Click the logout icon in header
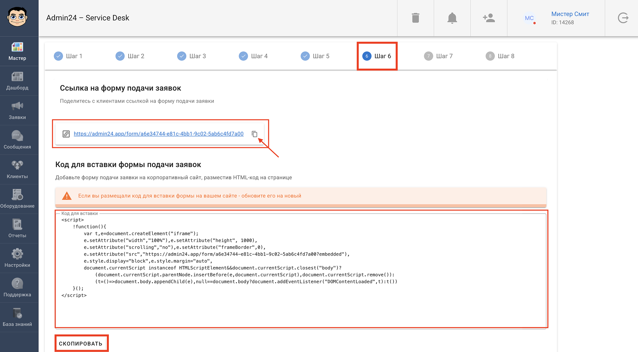The width and height of the screenshot is (638, 352). (x=623, y=18)
